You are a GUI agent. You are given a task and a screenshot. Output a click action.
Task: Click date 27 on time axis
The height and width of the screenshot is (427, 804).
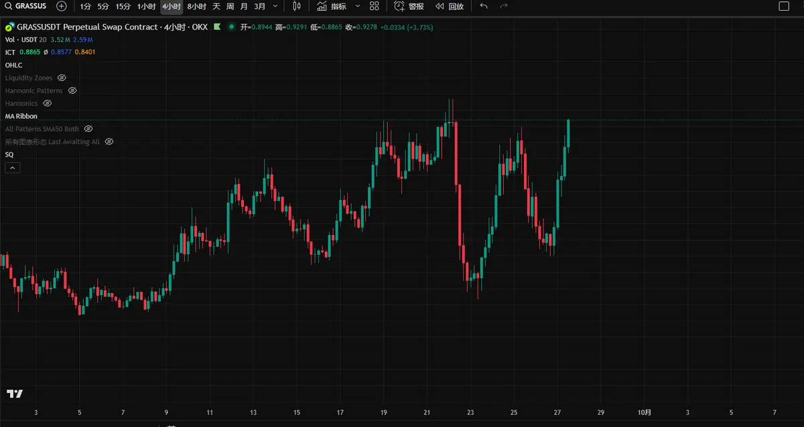coord(557,412)
